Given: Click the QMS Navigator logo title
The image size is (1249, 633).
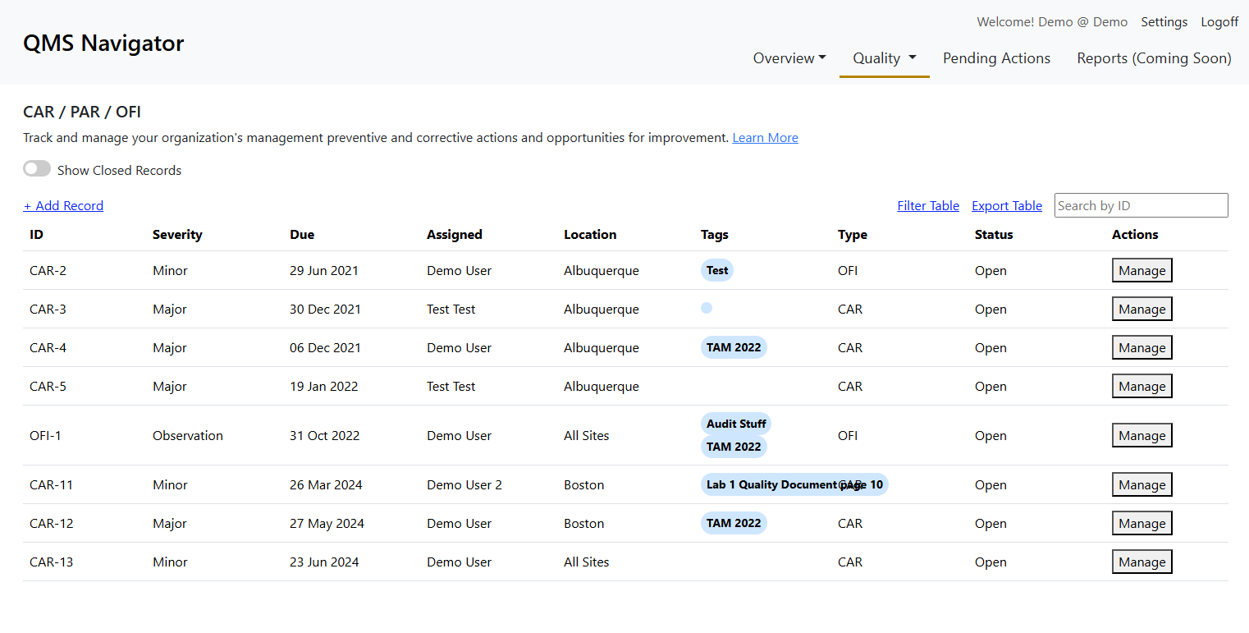Looking at the screenshot, I should click(103, 43).
